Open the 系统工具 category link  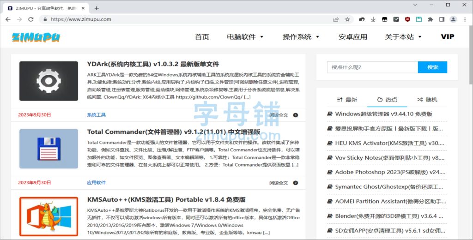[x=96, y=115]
